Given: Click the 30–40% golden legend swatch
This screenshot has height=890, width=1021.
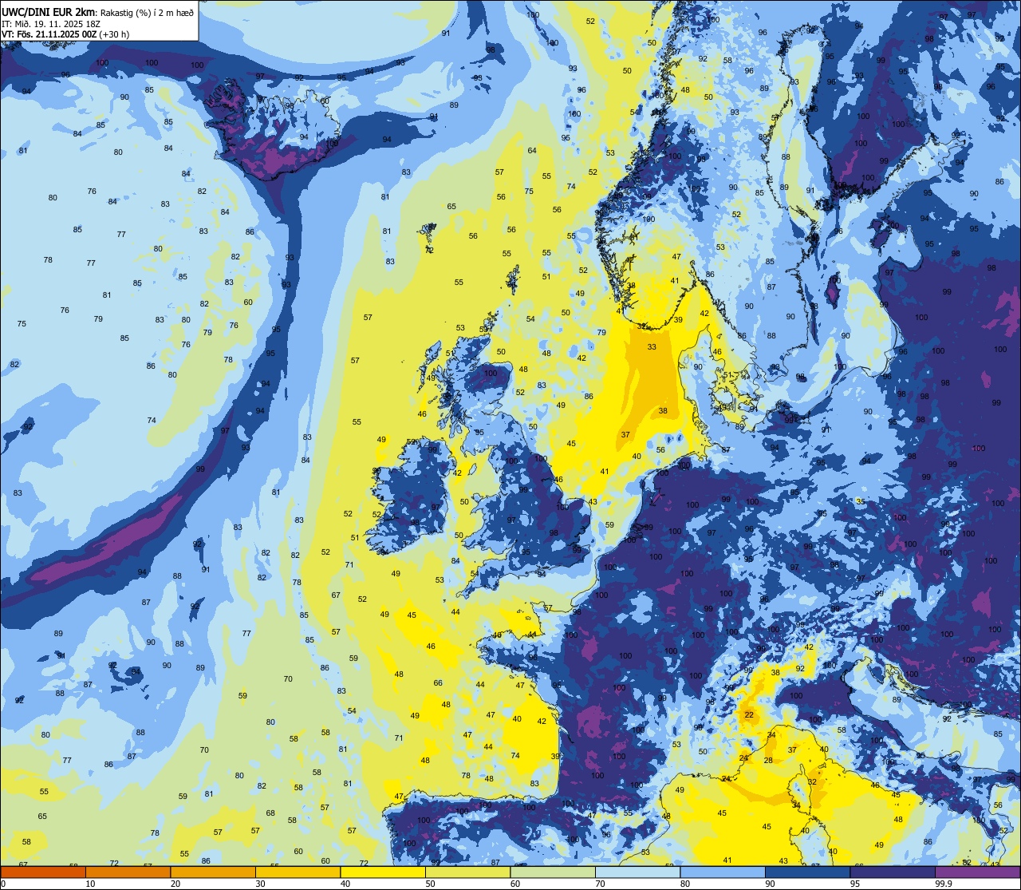Looking at the screenshot, I should pyautogui.click(x=298, y=872).
